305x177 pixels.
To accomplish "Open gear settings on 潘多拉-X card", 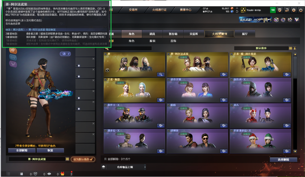I will click(x=161, y=151).
